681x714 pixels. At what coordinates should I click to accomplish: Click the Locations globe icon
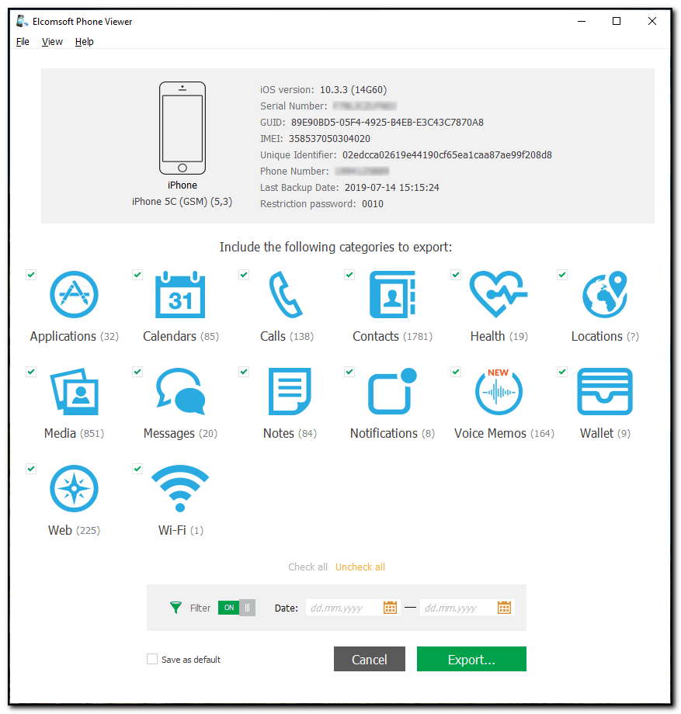[x=605, y=296]
